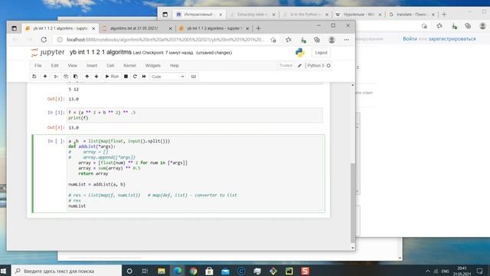Open File Explorer from the taskbar

(x=162, y=271)
